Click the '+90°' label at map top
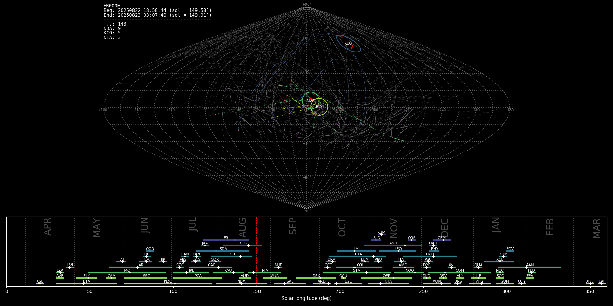 click(306, 5)
